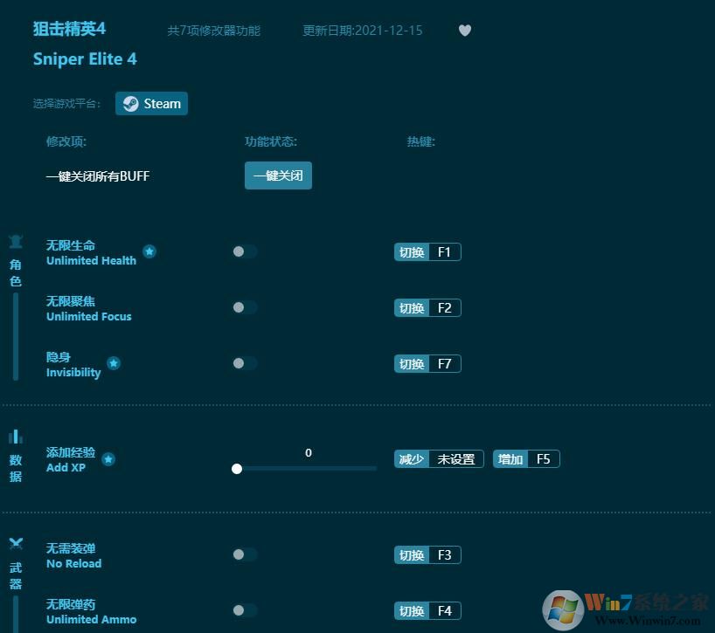Click the Add XP value field showing 0
The image size is (715, 633).
pyautogui.click(x=308, y=453)
